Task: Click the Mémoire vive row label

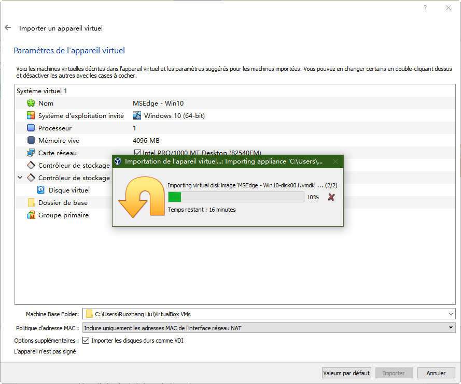Action: coord(59,141)
